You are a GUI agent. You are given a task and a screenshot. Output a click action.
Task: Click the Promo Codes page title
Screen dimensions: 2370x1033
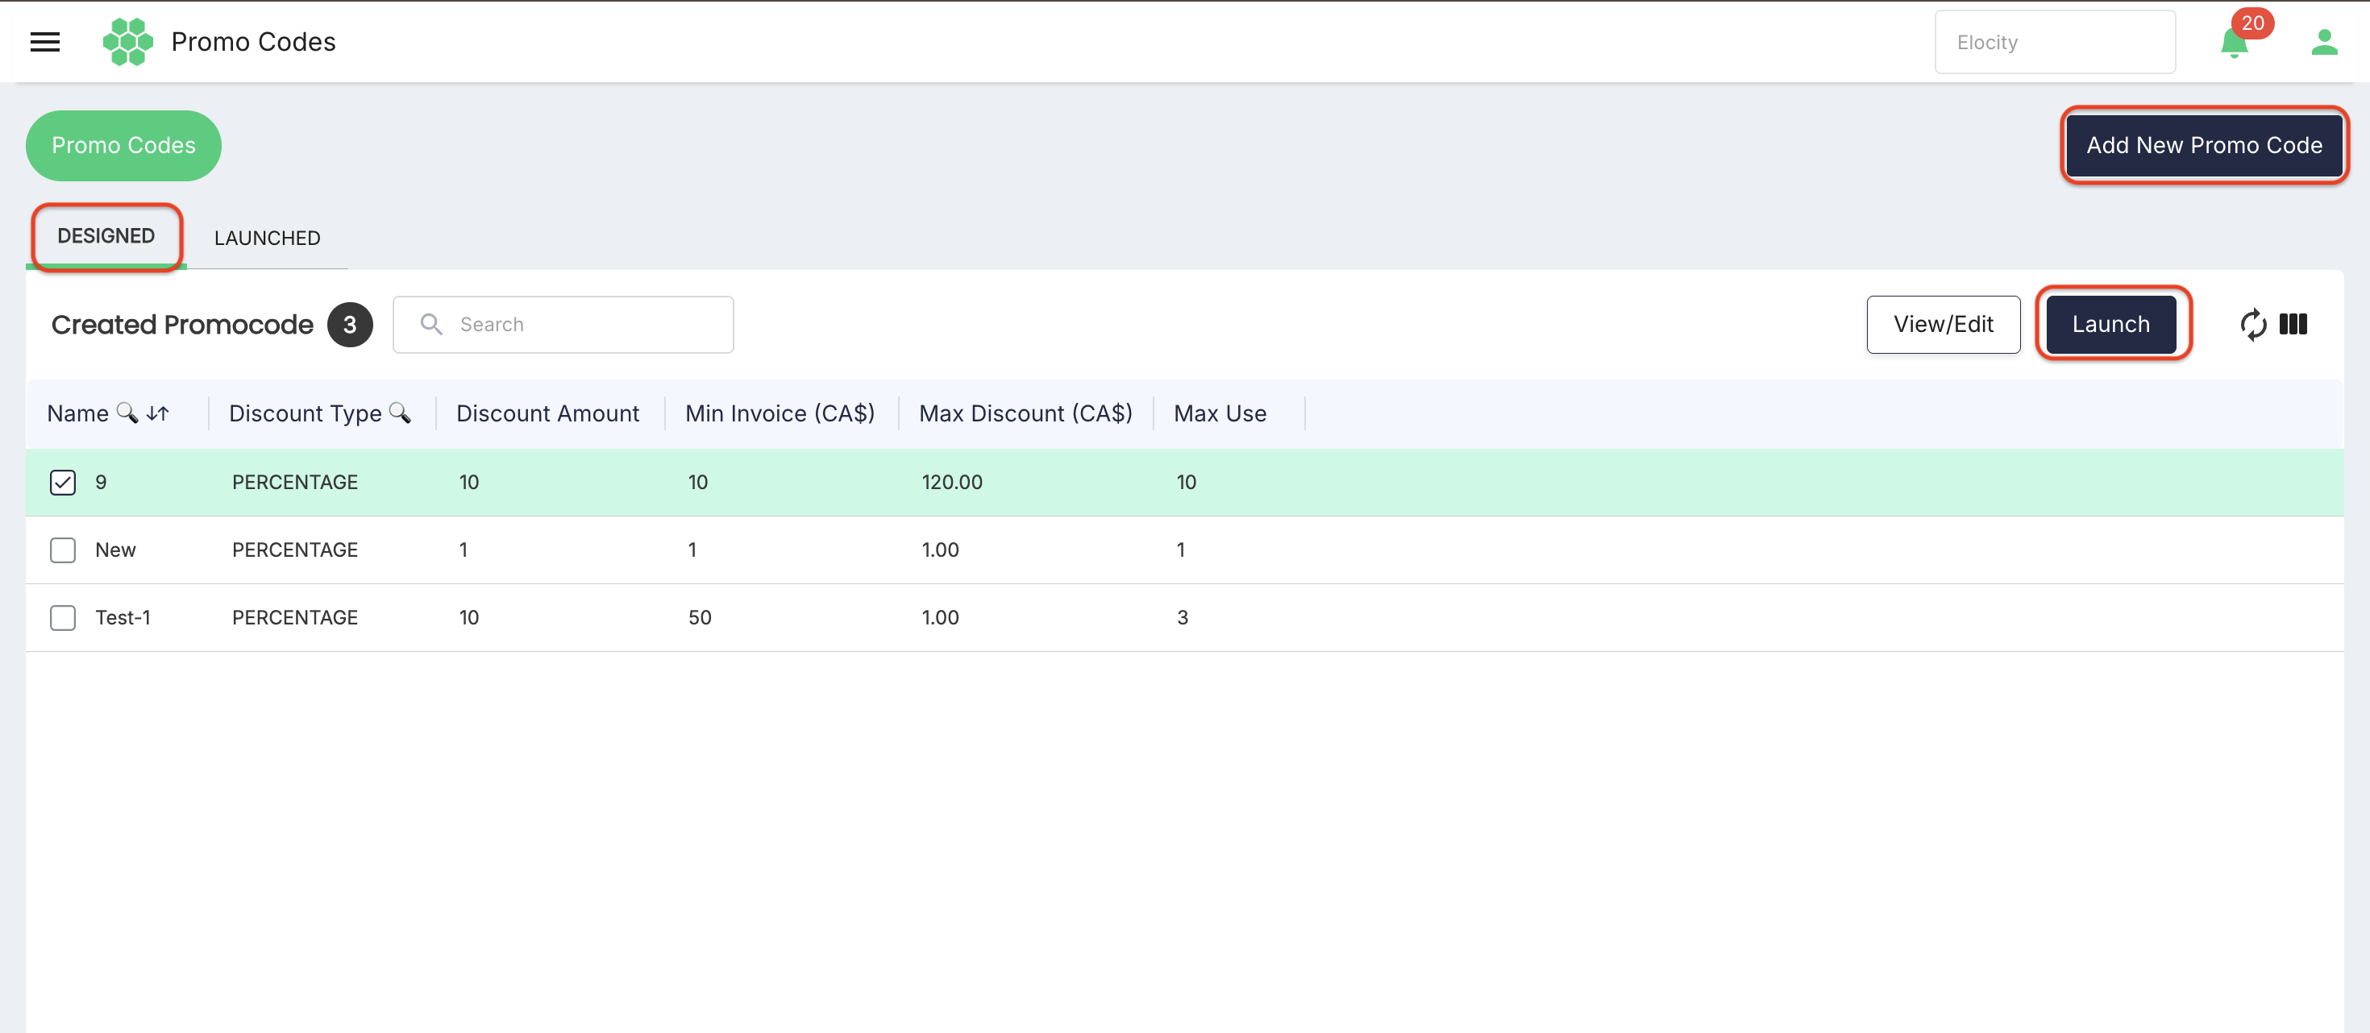click(x=253, y=43)
